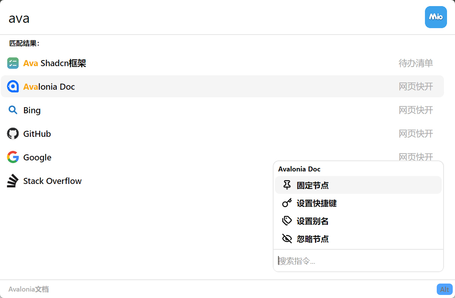The width and height of the screenshot is (455, 298).
Task: Click the Mio logo icon
Action: pos(436,17)
